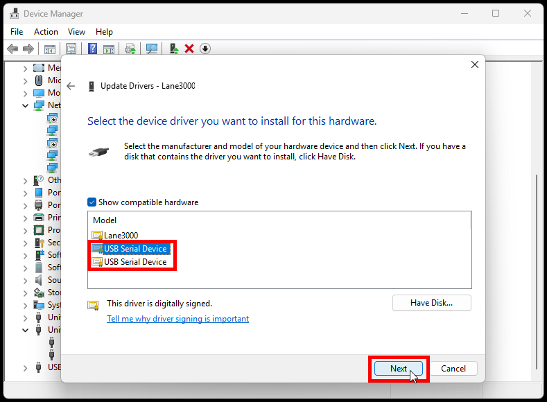
Task: Select the security key icon beside 'Sec'
Action: (x=39, y=243)
